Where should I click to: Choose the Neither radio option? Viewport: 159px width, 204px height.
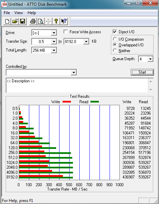pyautogui.click(x=115, y=50)
